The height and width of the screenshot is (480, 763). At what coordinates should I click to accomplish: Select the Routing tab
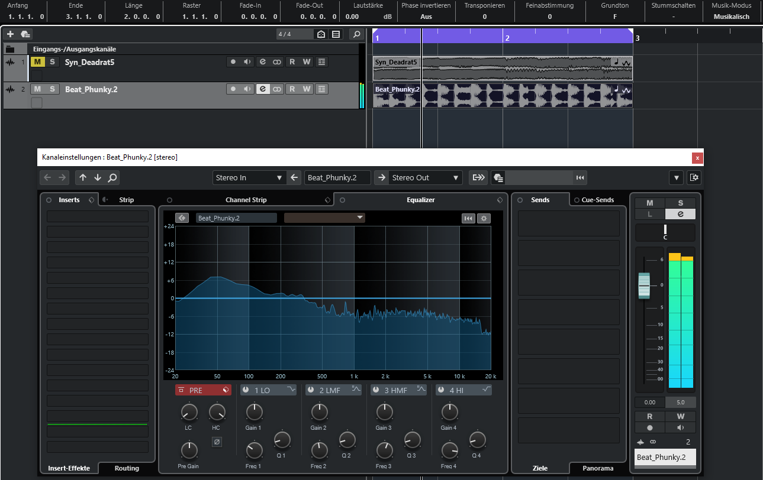coord(127,468)
